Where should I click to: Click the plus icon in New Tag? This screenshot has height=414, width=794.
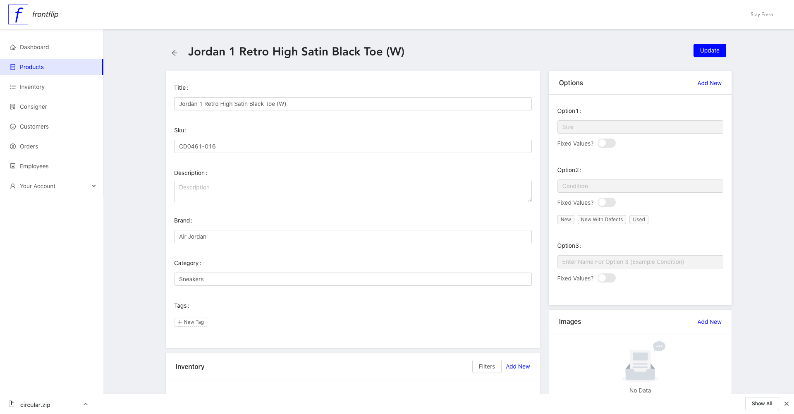click(x=180, y=322)
